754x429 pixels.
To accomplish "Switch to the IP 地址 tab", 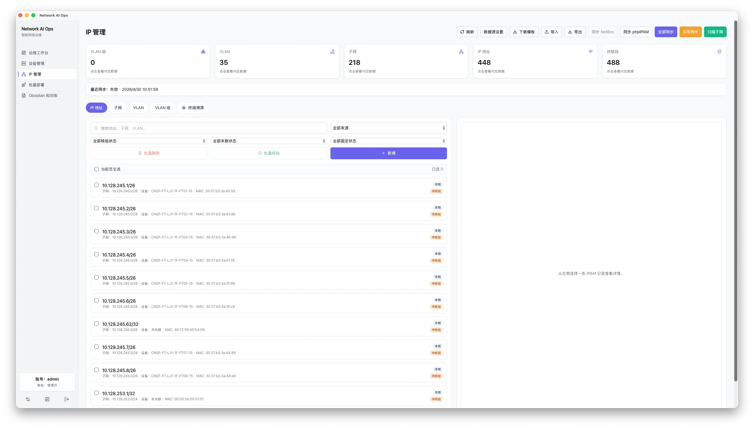I will click(97, 108).
